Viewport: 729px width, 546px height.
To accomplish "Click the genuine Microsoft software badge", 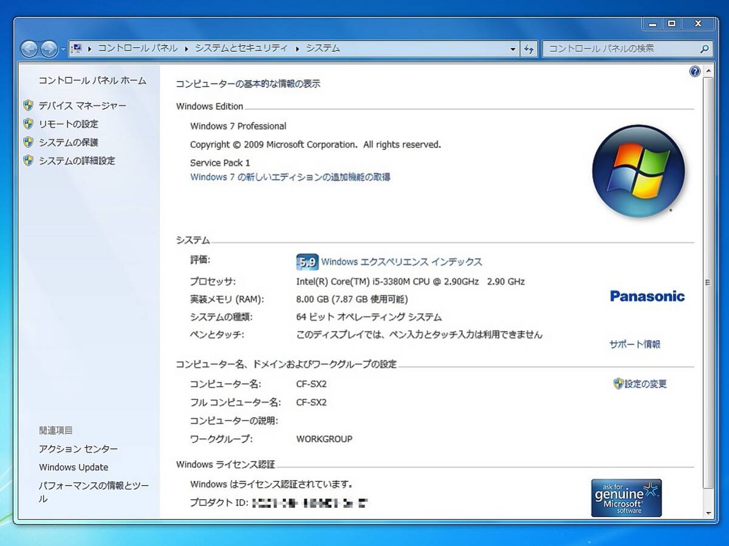I will (626, 497).
